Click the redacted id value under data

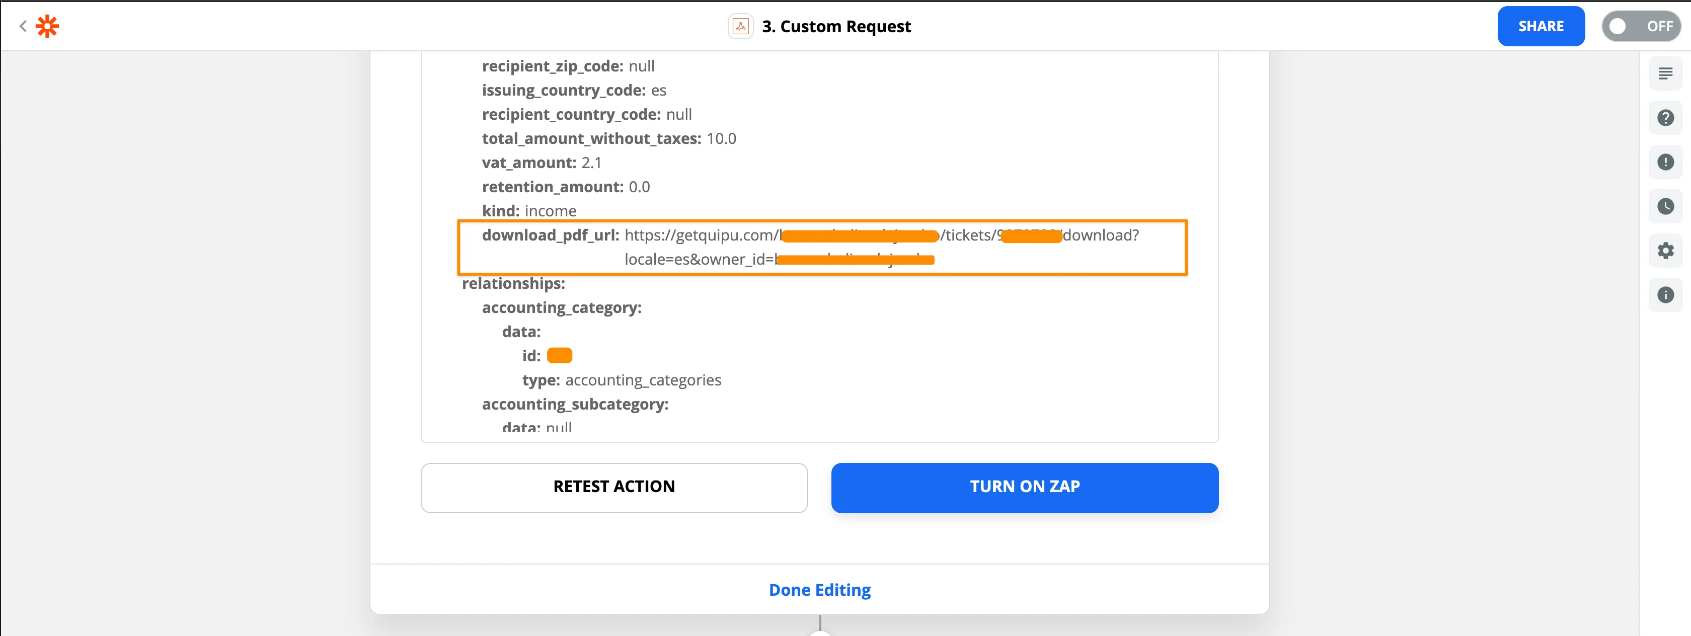559,356
